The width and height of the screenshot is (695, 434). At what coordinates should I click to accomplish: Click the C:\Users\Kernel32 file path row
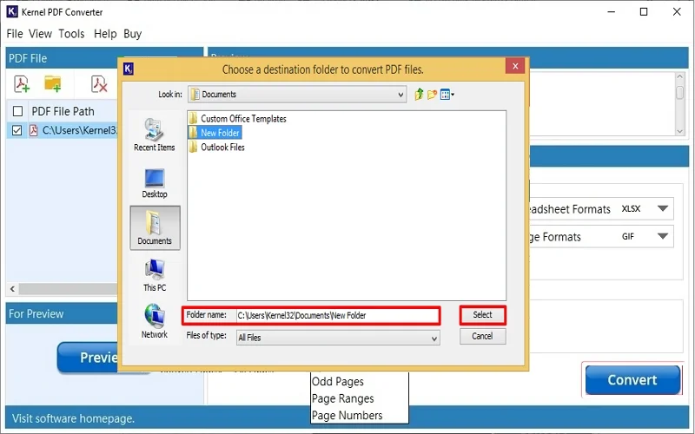pyautogui.click(x=62, y=130)
